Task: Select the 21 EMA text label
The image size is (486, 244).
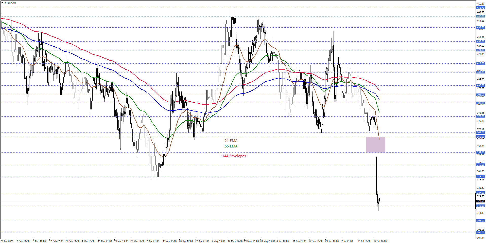Action: tap(231, 141)
